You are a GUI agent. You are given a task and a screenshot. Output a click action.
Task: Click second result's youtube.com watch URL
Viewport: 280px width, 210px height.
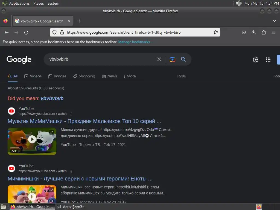point(42,171)
